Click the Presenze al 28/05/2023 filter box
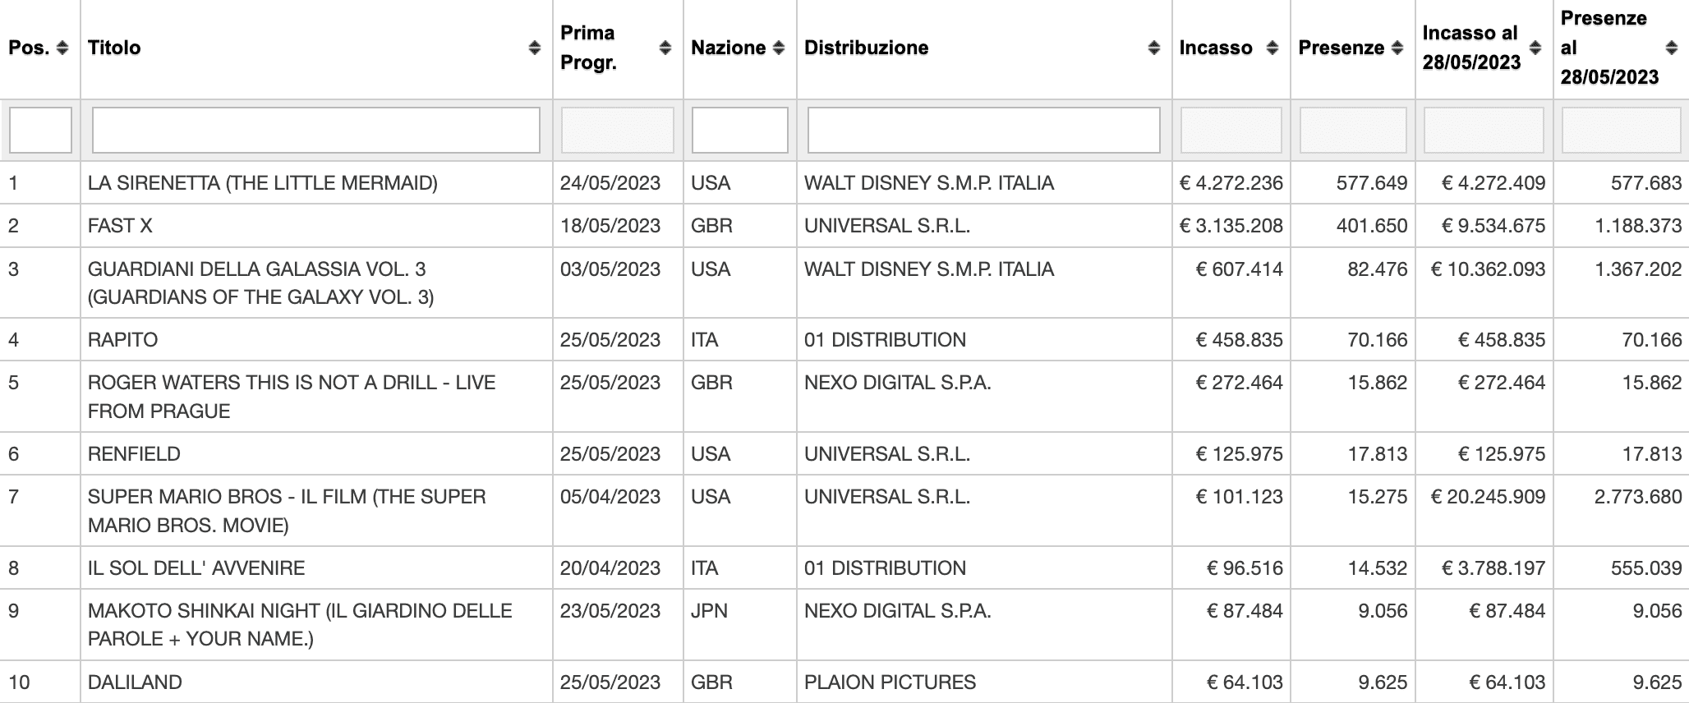This screenshot has width=1689, height=703. click(x=1621, y=130)
